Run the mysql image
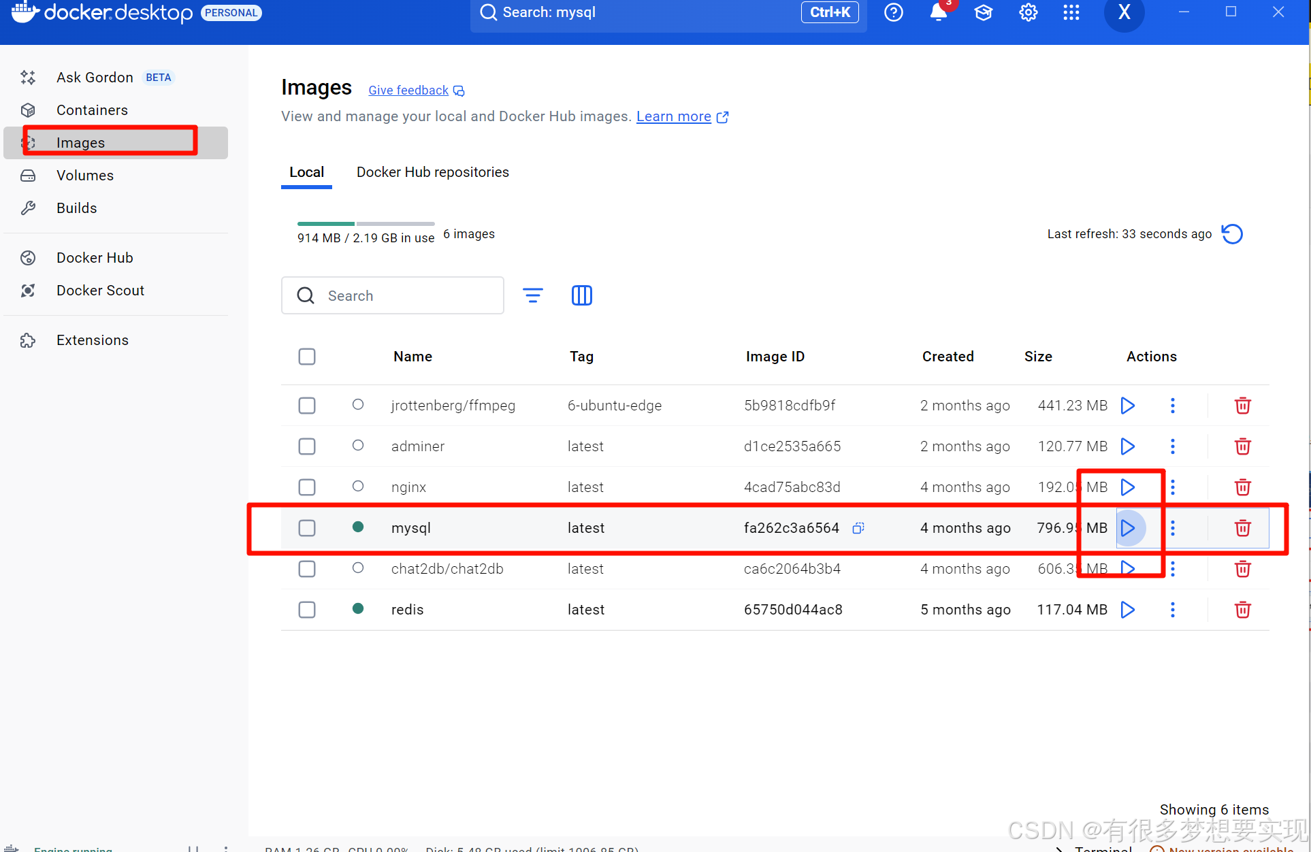The image size is (1311, 852). [x=1128, y=528]
